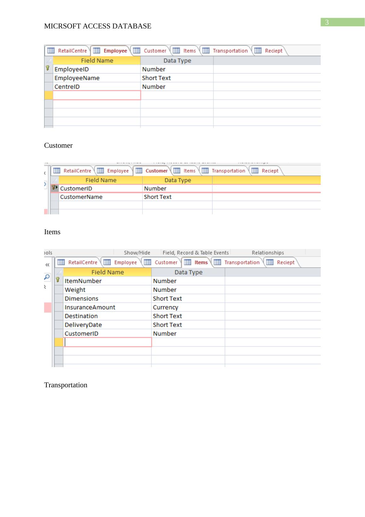Image resolution: width=365 pixels, height=517 pixels.
Task: Click table icon on bottom Reciept tab
Action: pyautogui.click(x=270, y=262)
